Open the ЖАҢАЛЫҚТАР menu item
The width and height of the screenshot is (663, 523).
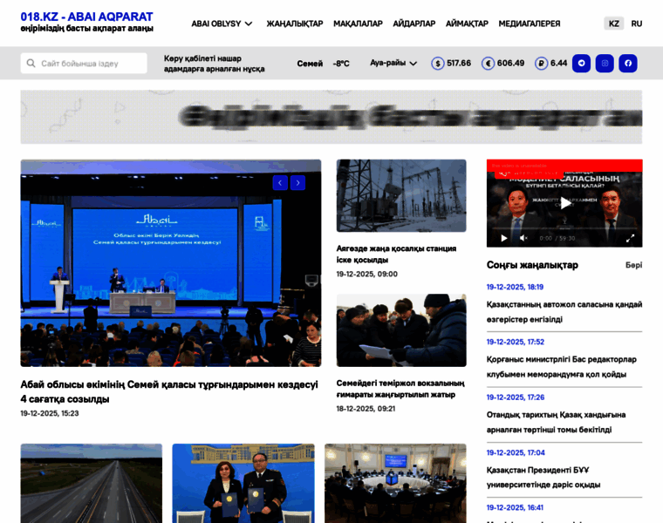coord(295,24)
